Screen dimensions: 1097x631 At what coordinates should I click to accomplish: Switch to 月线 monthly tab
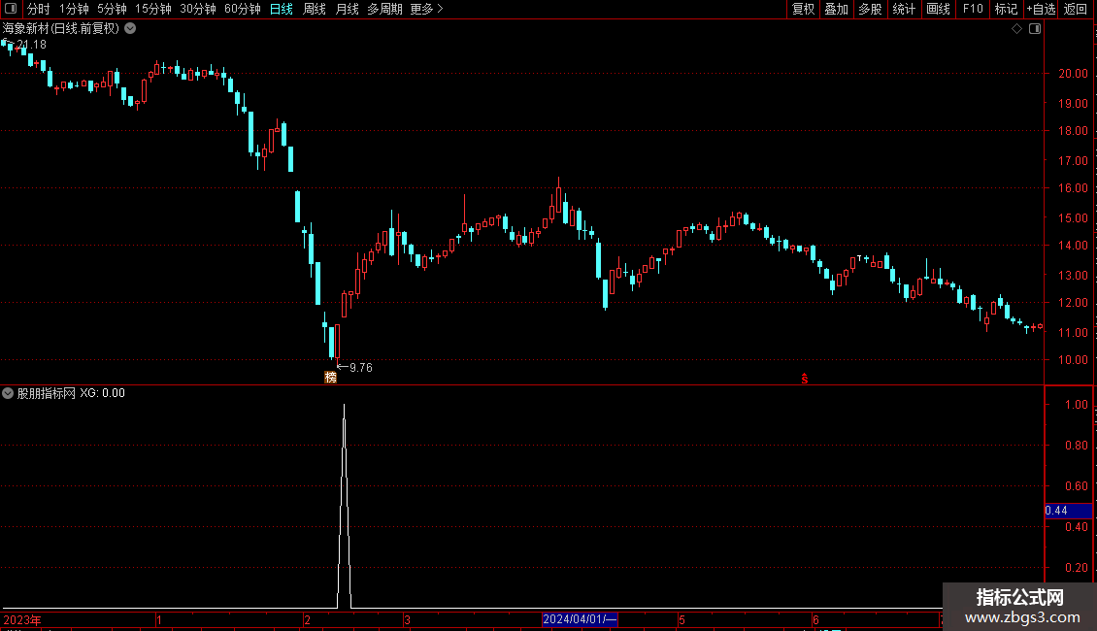[x=347, y=9]
